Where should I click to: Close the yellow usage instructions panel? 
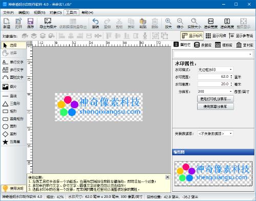click(167, 177)
